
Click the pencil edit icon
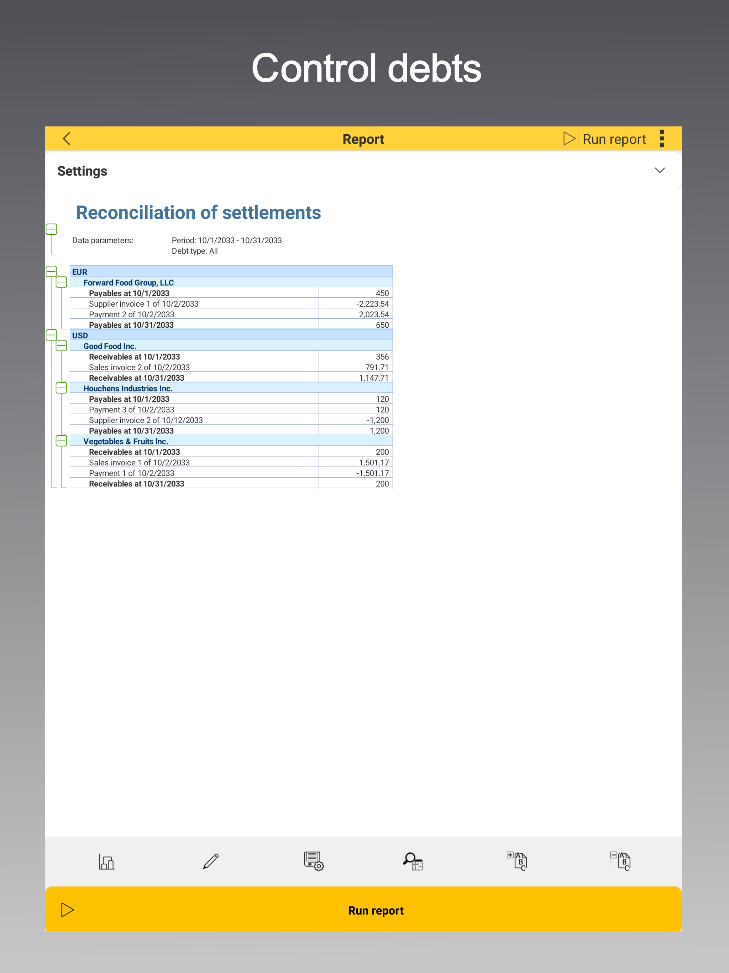[x=211, y=861]
